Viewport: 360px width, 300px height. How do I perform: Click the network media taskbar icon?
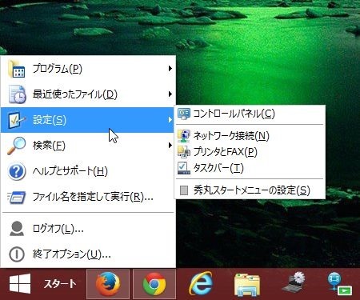[339, 284]
